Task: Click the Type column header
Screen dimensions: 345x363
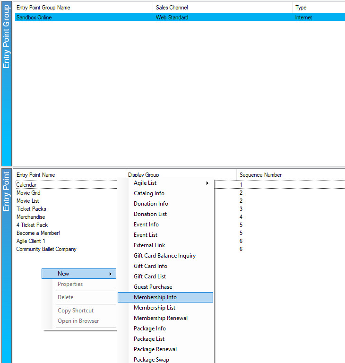Action: click(x=301, y=8)
